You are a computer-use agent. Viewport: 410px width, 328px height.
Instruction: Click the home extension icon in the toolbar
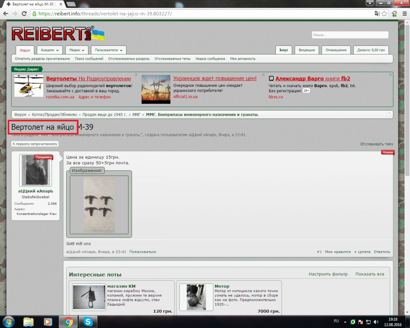(x=395, y=14)
